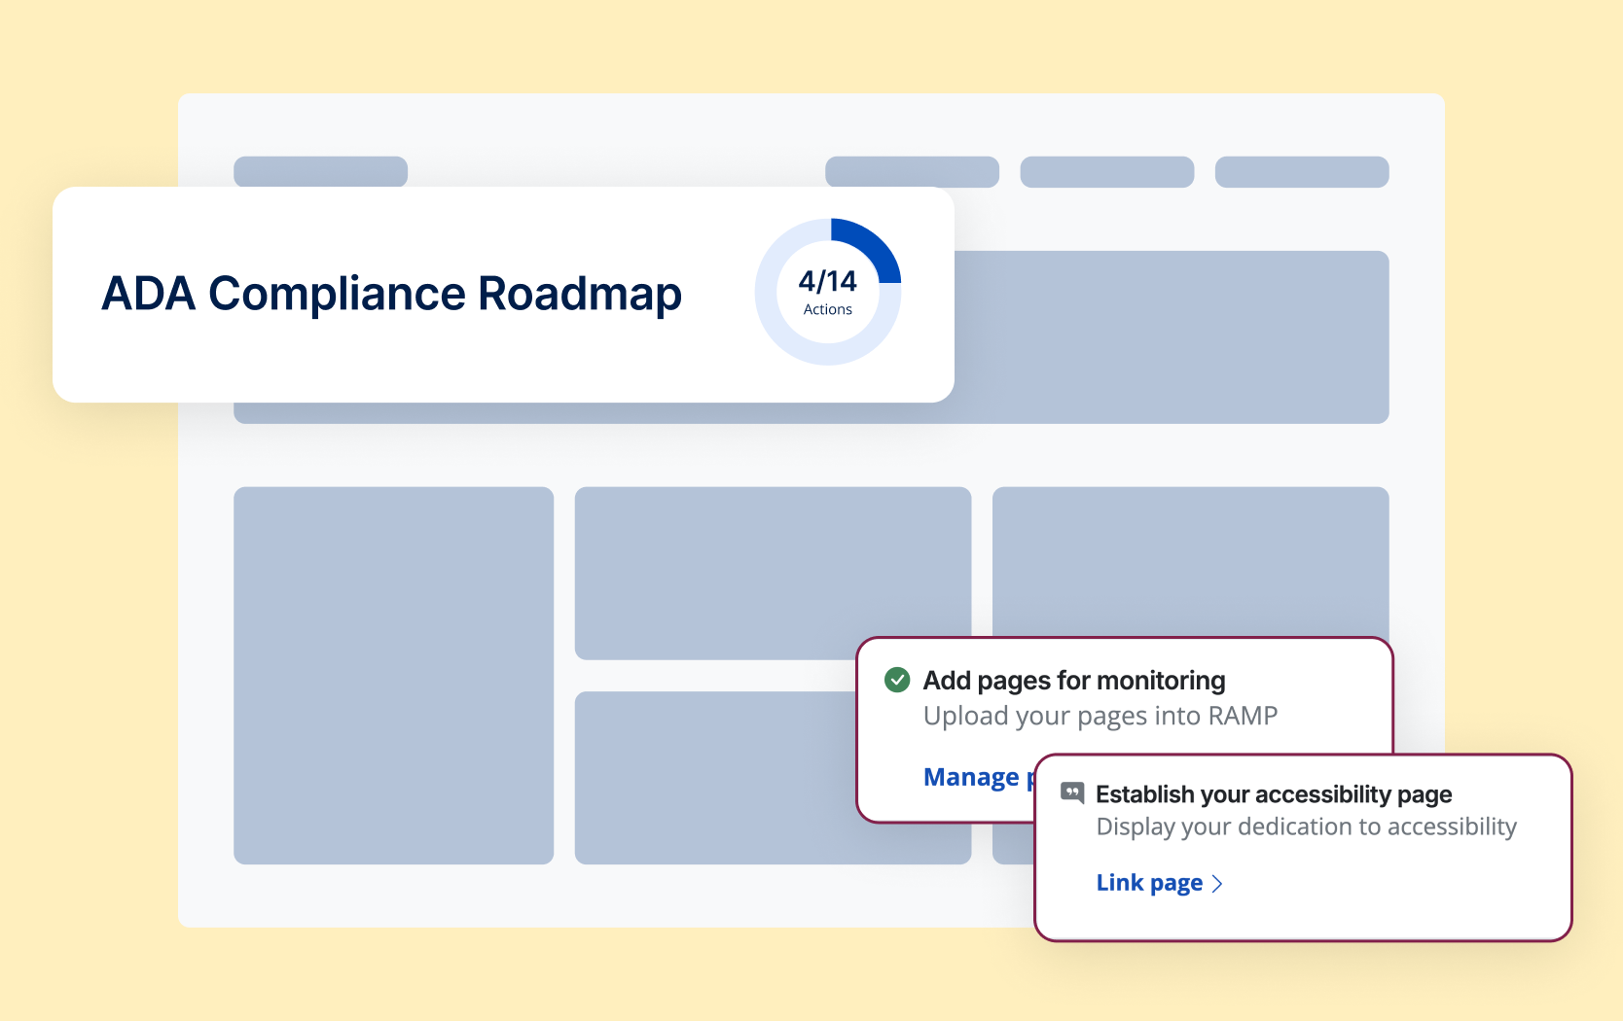Select the ADA Compliance Roadmap heading
This screenshot has height=1021, width=1623.
point(391,294)
